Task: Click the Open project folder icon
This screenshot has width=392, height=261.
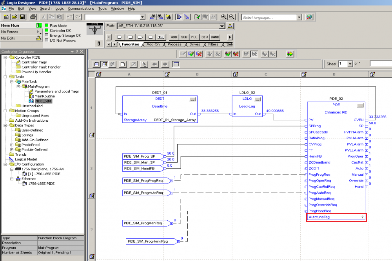Action: [x=14, y=17]
